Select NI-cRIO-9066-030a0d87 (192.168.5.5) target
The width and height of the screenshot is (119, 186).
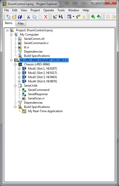pos(44,60)
